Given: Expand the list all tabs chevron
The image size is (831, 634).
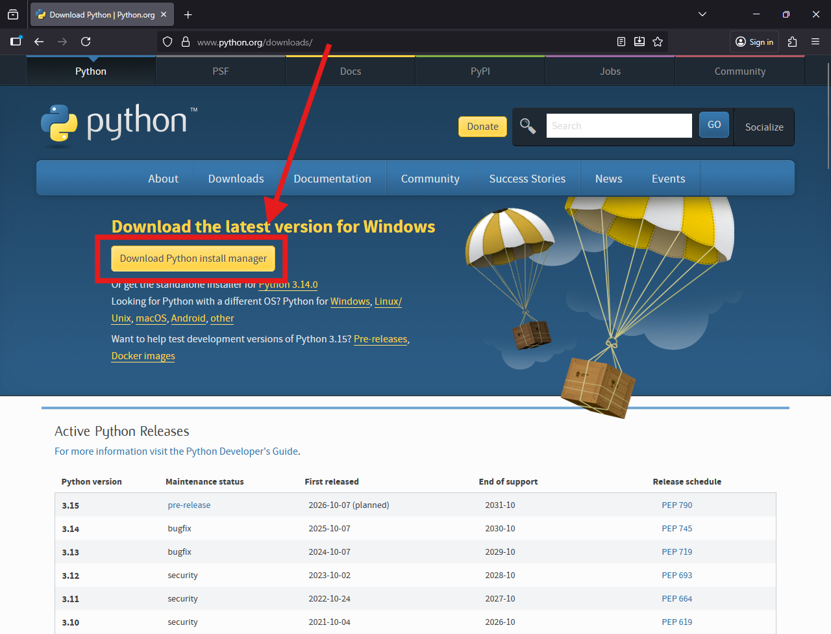Looking at the screenshot, I should coord(702,14).
